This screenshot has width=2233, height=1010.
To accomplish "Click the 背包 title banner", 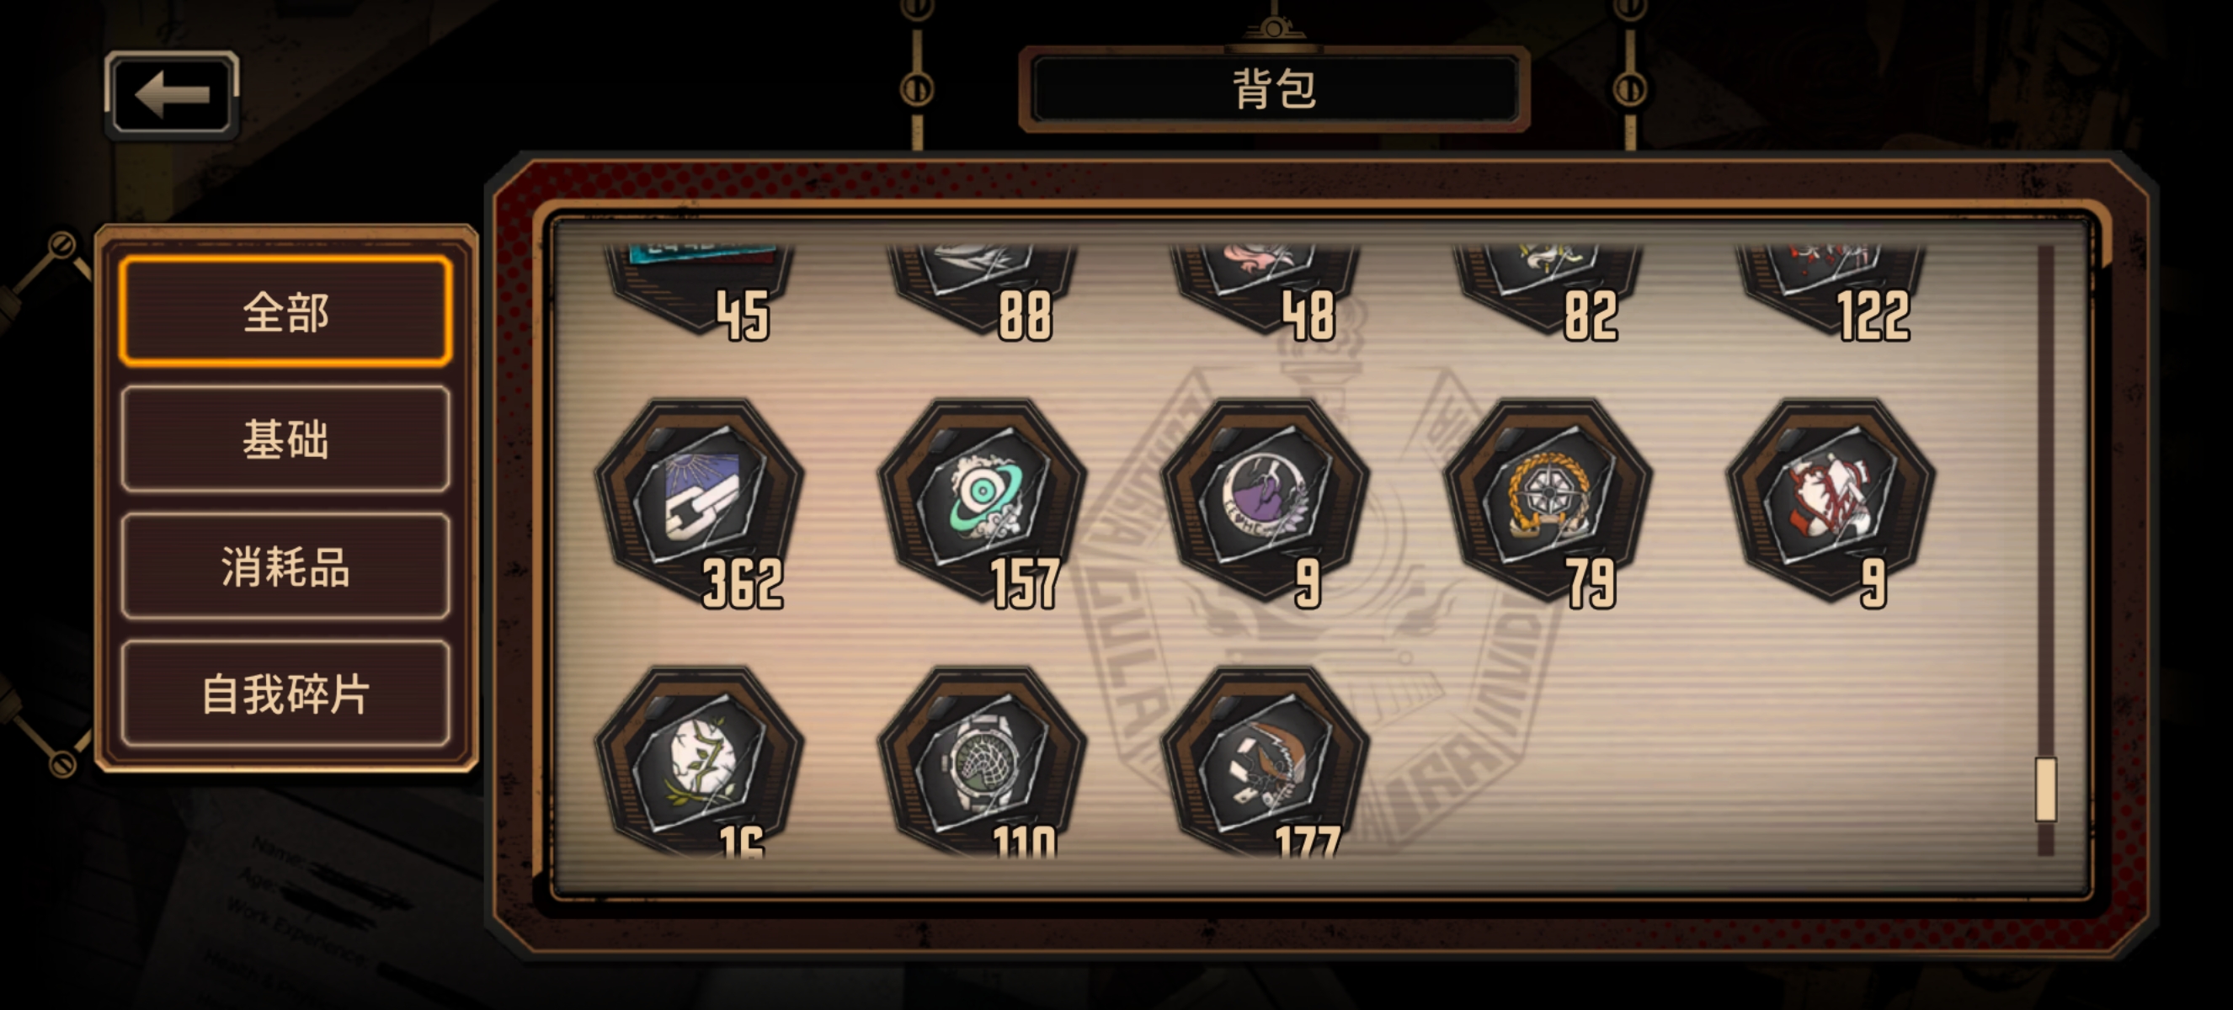I will pos(1274,89).
